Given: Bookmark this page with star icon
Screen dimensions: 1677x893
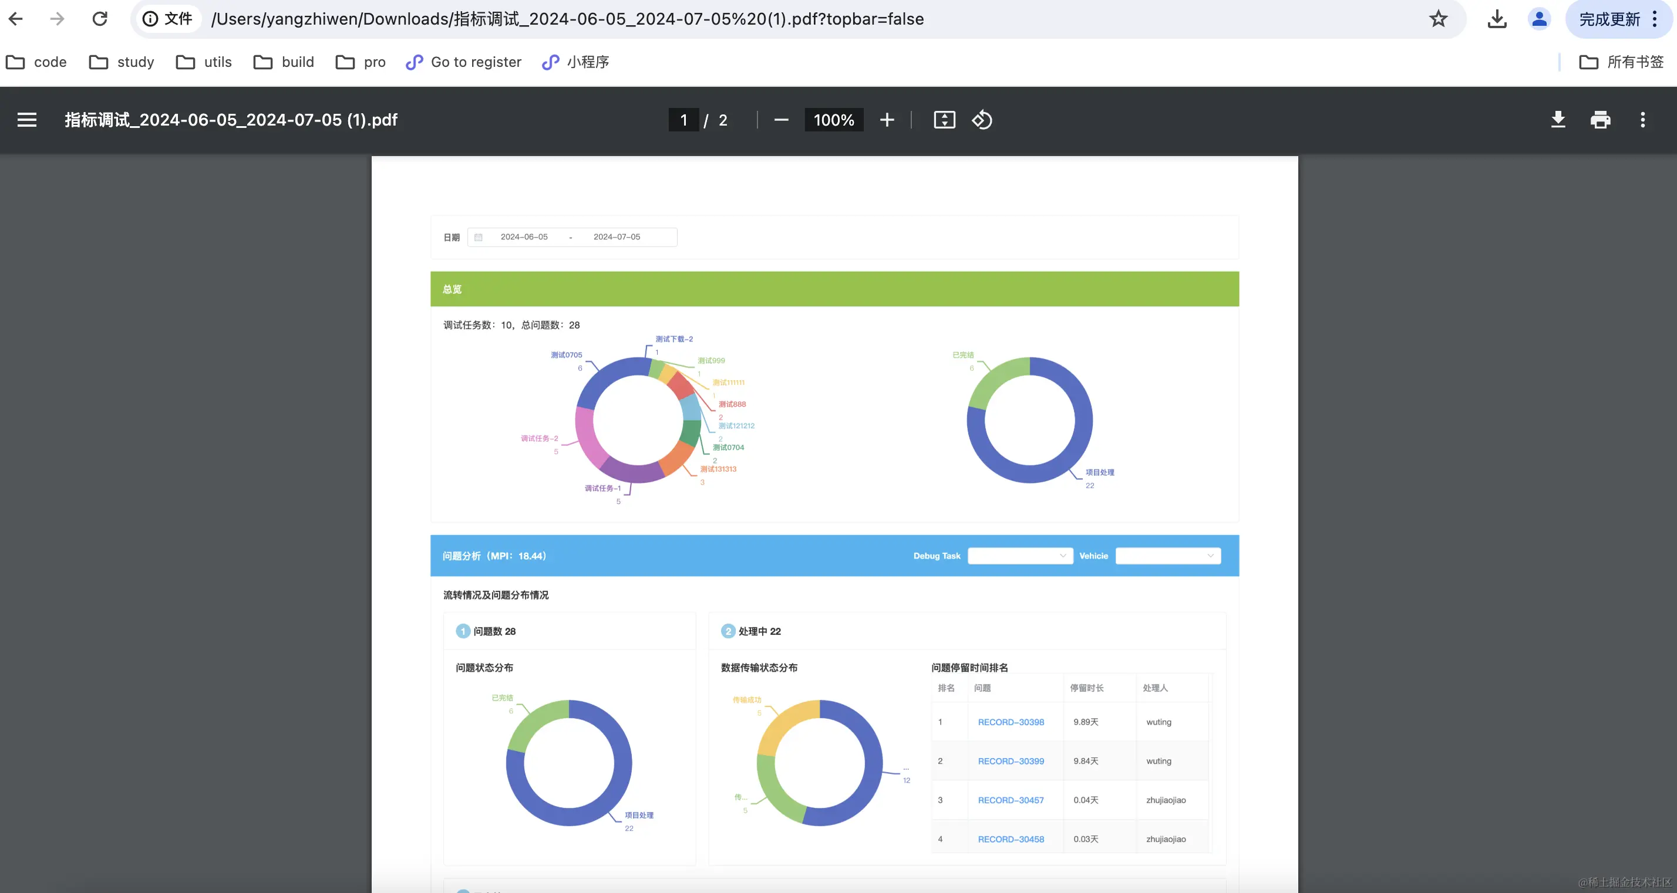Looking at the screenshot, I should [1438, 19].
